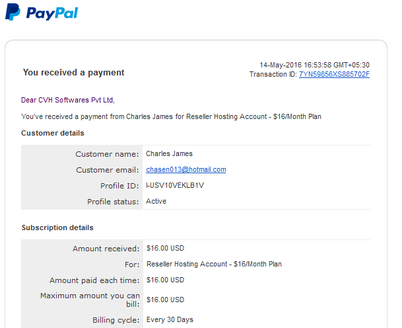Click the Amount received value $16.00 USD
Viewport: 402px width, 328px height.
(x=166, y=248)
